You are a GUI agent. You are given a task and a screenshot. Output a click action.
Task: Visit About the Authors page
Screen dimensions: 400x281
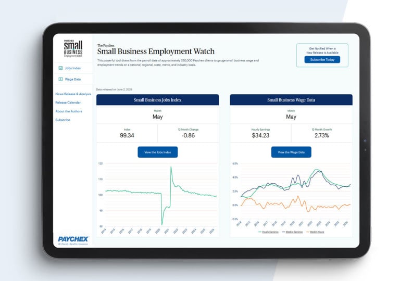click(x=69, y=111)
